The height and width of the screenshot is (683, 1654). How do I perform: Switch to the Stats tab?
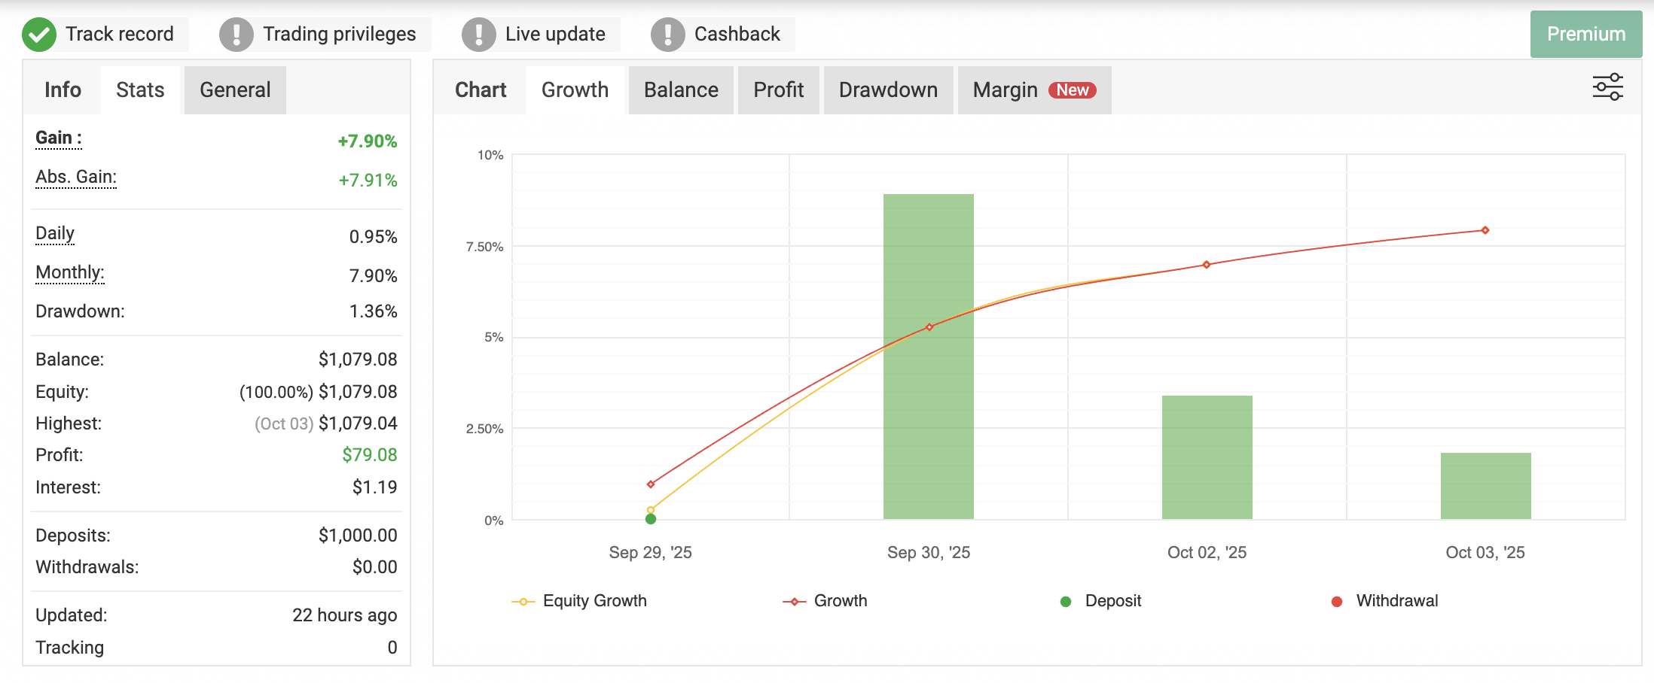[x=140, y=90]
